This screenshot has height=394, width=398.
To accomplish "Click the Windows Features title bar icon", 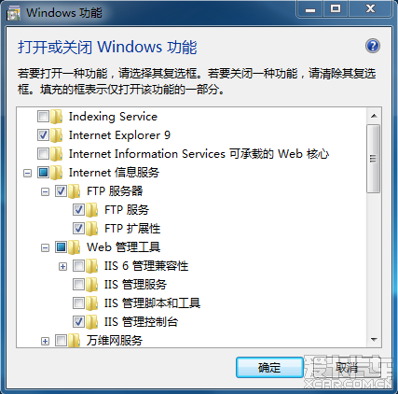I will (13, 13).
